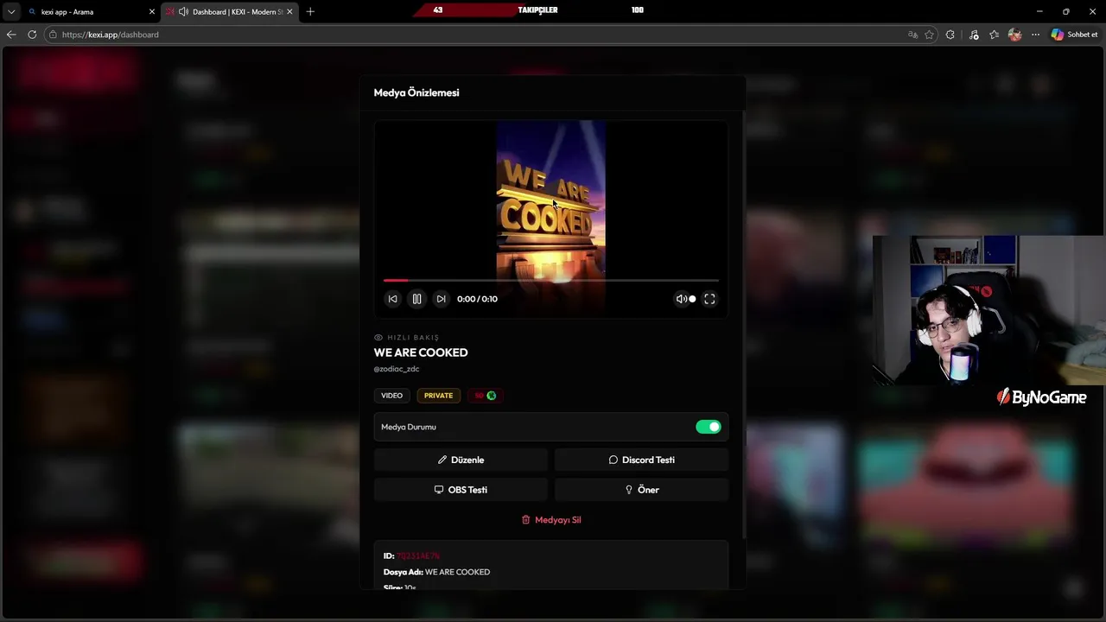This screenshot has width=1106, height=622.
Task: Skip forward to next media
Action: coord(441,299)
